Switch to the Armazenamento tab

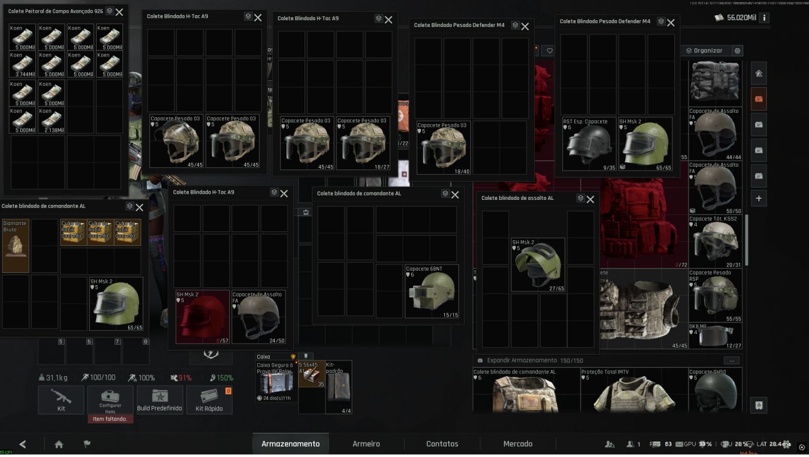pyautogui.click(x=290, y=444)
